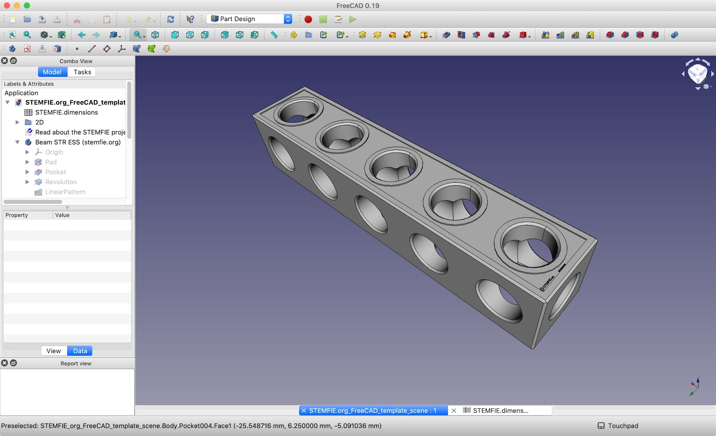Select the Chamfer tool
Image resolution: width=716 pixels, height=436 pixels.
coord(625,35)
